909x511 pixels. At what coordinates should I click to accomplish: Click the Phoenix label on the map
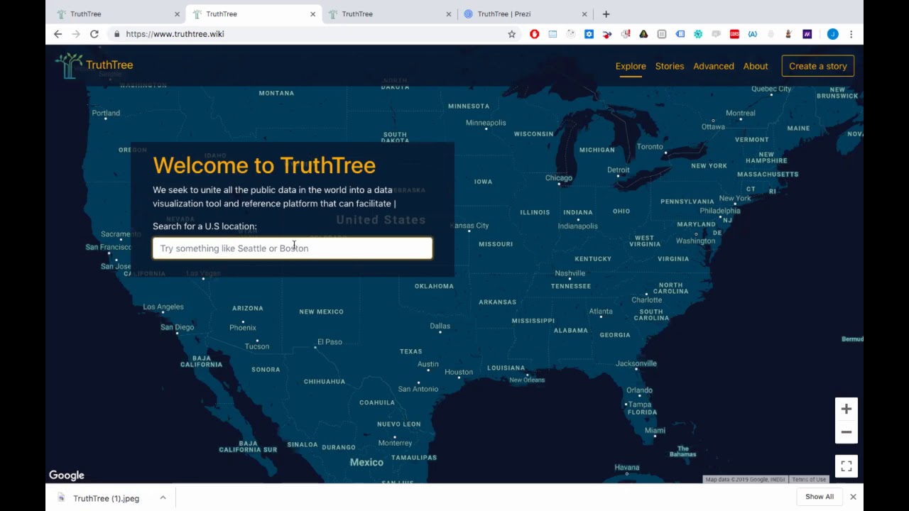[243, 328]
